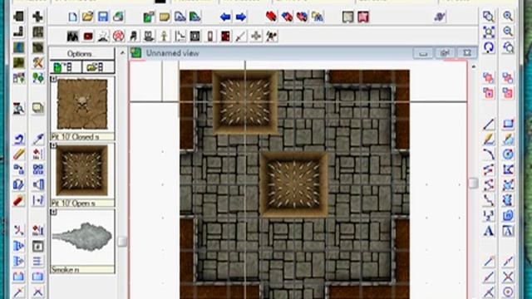
Task: Click the hourglass magnifier icon on left toolbar
Action: [x=18, y=109]
